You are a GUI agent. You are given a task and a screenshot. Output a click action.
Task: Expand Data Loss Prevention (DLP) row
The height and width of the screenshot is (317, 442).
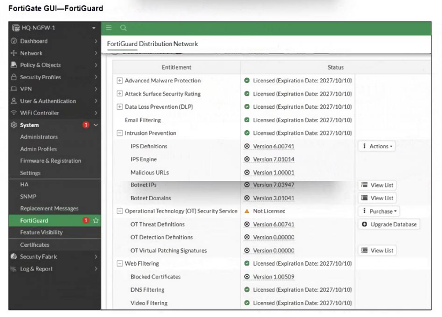point(119,107)
